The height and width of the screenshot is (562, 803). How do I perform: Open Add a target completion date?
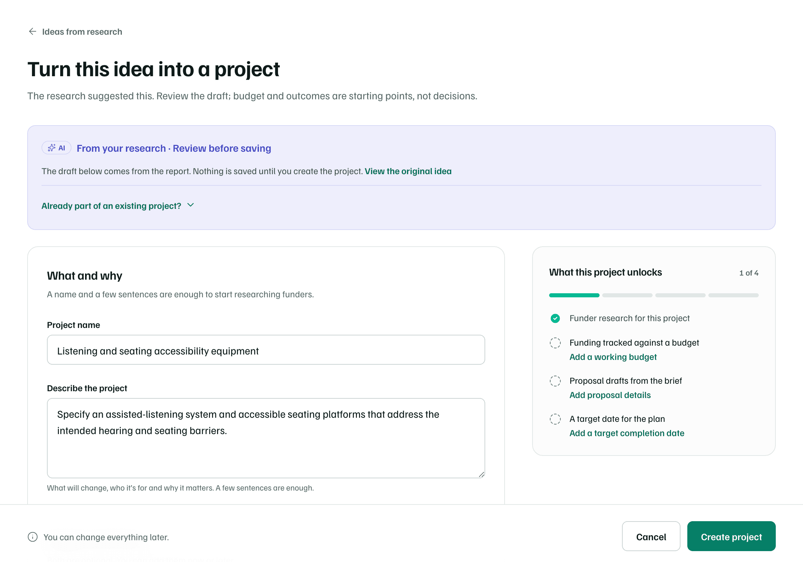pos(627,433)
